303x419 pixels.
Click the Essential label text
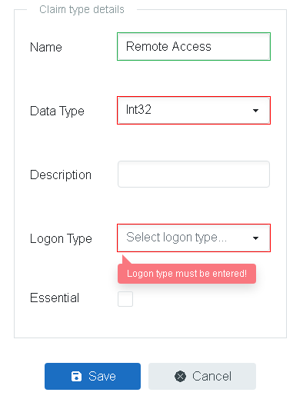point(55,298)
